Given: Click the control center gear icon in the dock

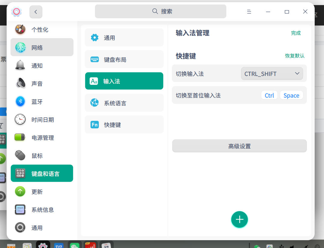Looking at the screenshot, I should pos(43,244).
